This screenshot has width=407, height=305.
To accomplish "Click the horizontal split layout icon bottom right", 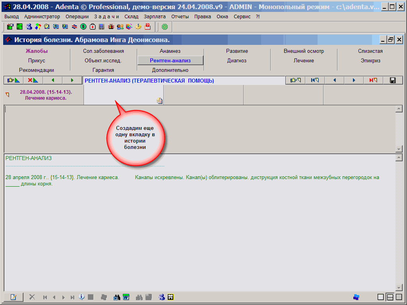I will [x=390, y=297].
